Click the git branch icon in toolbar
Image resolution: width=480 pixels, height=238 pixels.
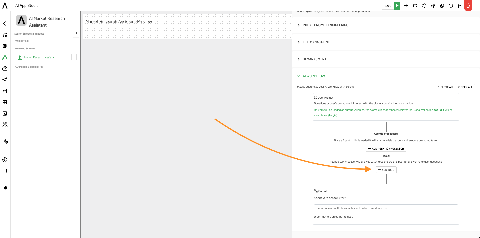click(x=460, y=5)
